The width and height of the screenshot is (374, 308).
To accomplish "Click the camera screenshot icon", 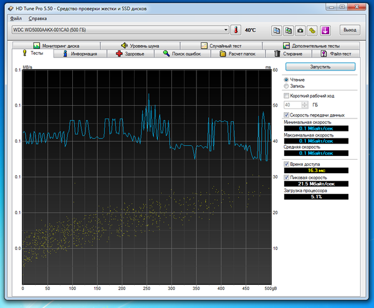I will pos(300,30).
